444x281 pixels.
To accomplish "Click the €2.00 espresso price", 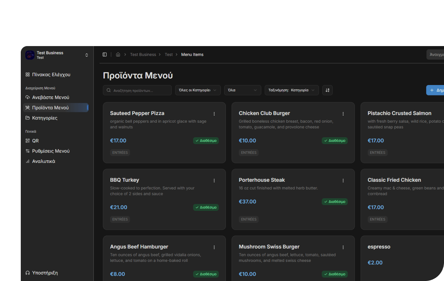I will tap(375, 263).
